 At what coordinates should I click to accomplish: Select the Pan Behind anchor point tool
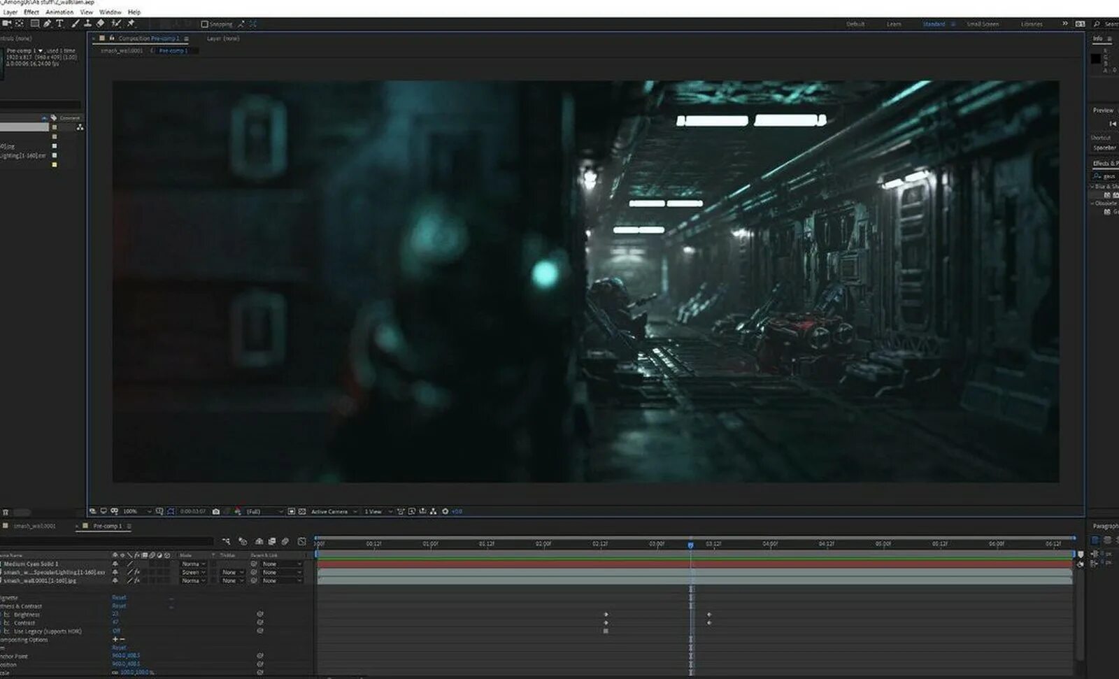pyautogui.click(x=20, y=24)
